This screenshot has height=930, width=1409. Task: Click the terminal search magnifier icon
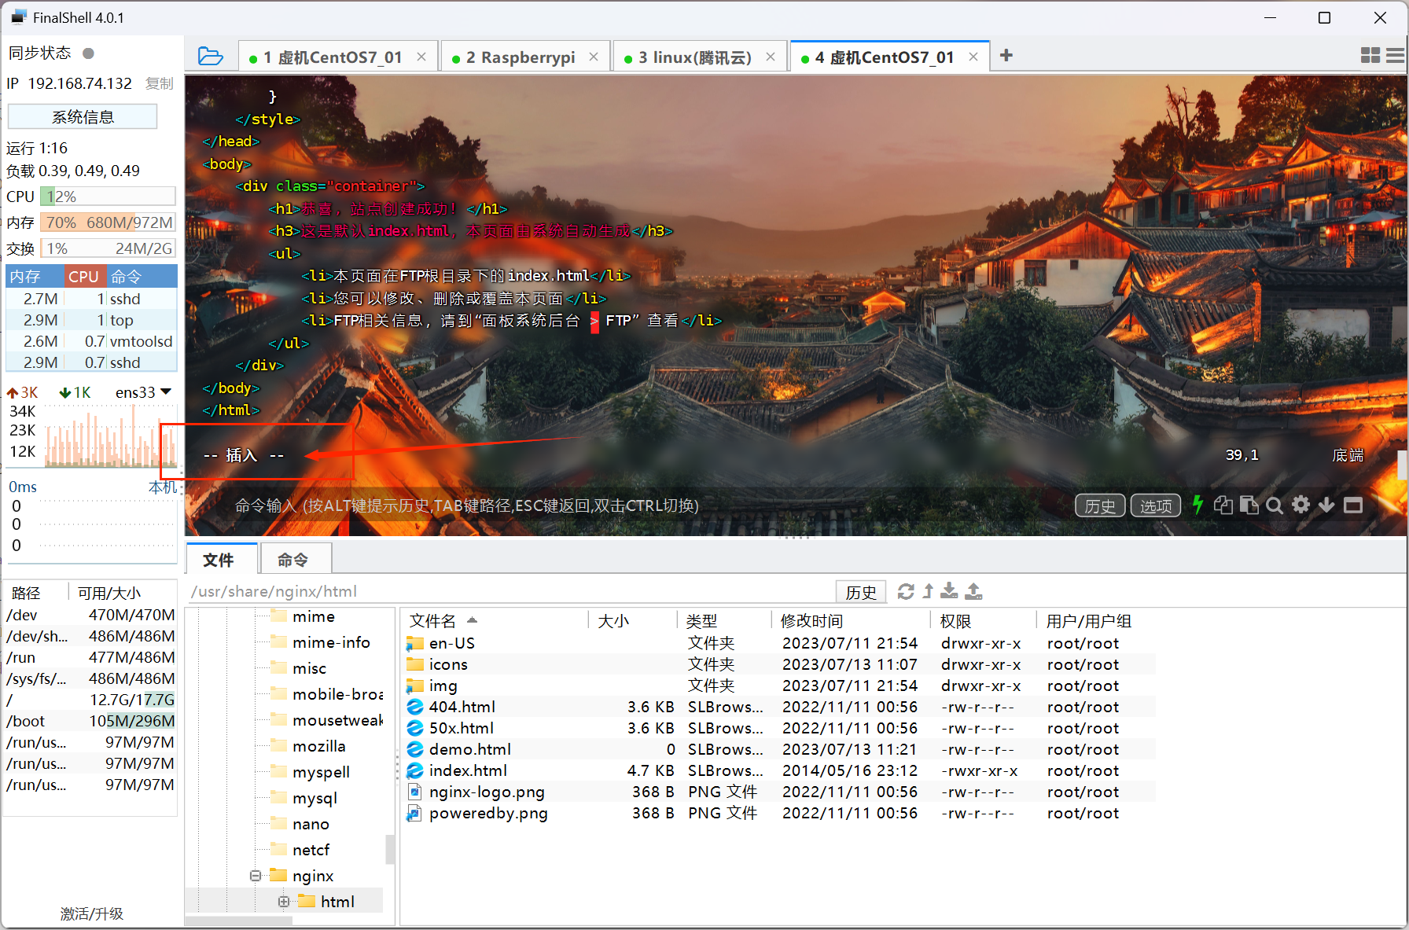1275,505
